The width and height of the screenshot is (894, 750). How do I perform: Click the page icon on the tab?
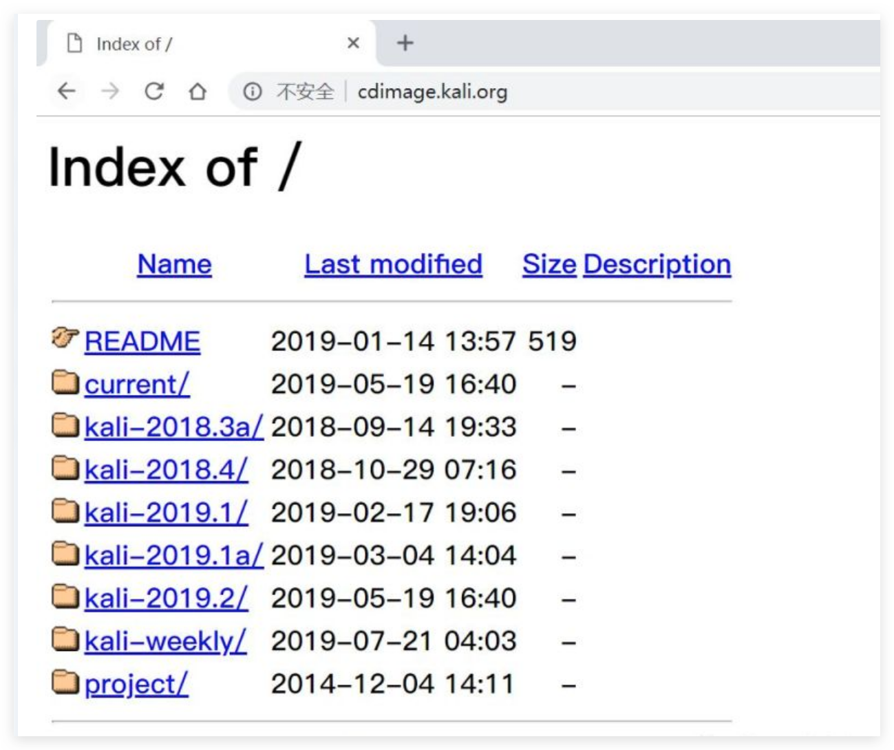(74, 43)
